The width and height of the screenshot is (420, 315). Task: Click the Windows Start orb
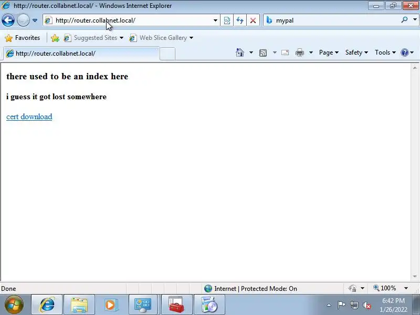click(14, 305)
